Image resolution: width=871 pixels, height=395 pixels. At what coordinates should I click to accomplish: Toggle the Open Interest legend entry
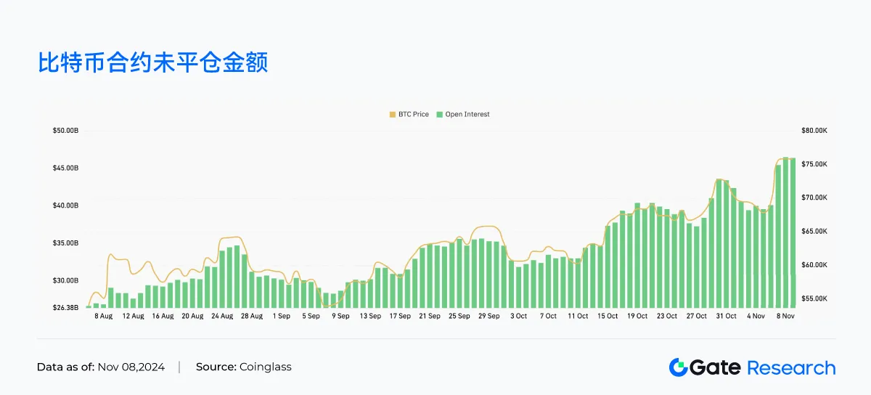[463, 114]
